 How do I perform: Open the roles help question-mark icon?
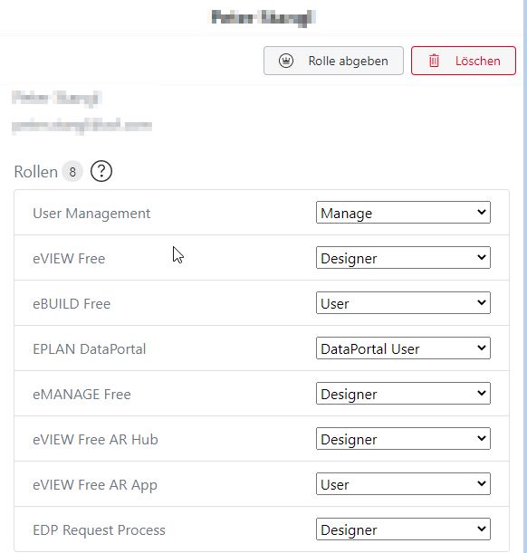(x=101, y=171)
